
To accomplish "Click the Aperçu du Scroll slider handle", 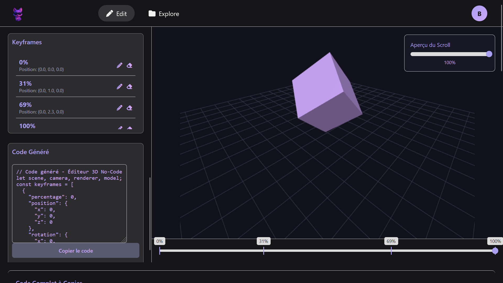I will click(489, 54).
